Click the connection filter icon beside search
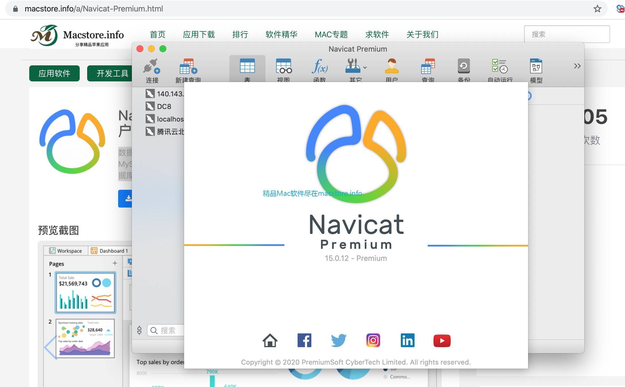 tap(139, 331)
